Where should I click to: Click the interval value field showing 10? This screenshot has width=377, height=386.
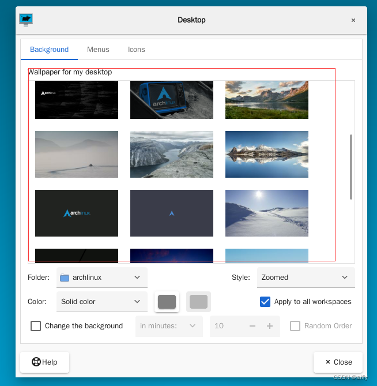click(x=228, y=326)
